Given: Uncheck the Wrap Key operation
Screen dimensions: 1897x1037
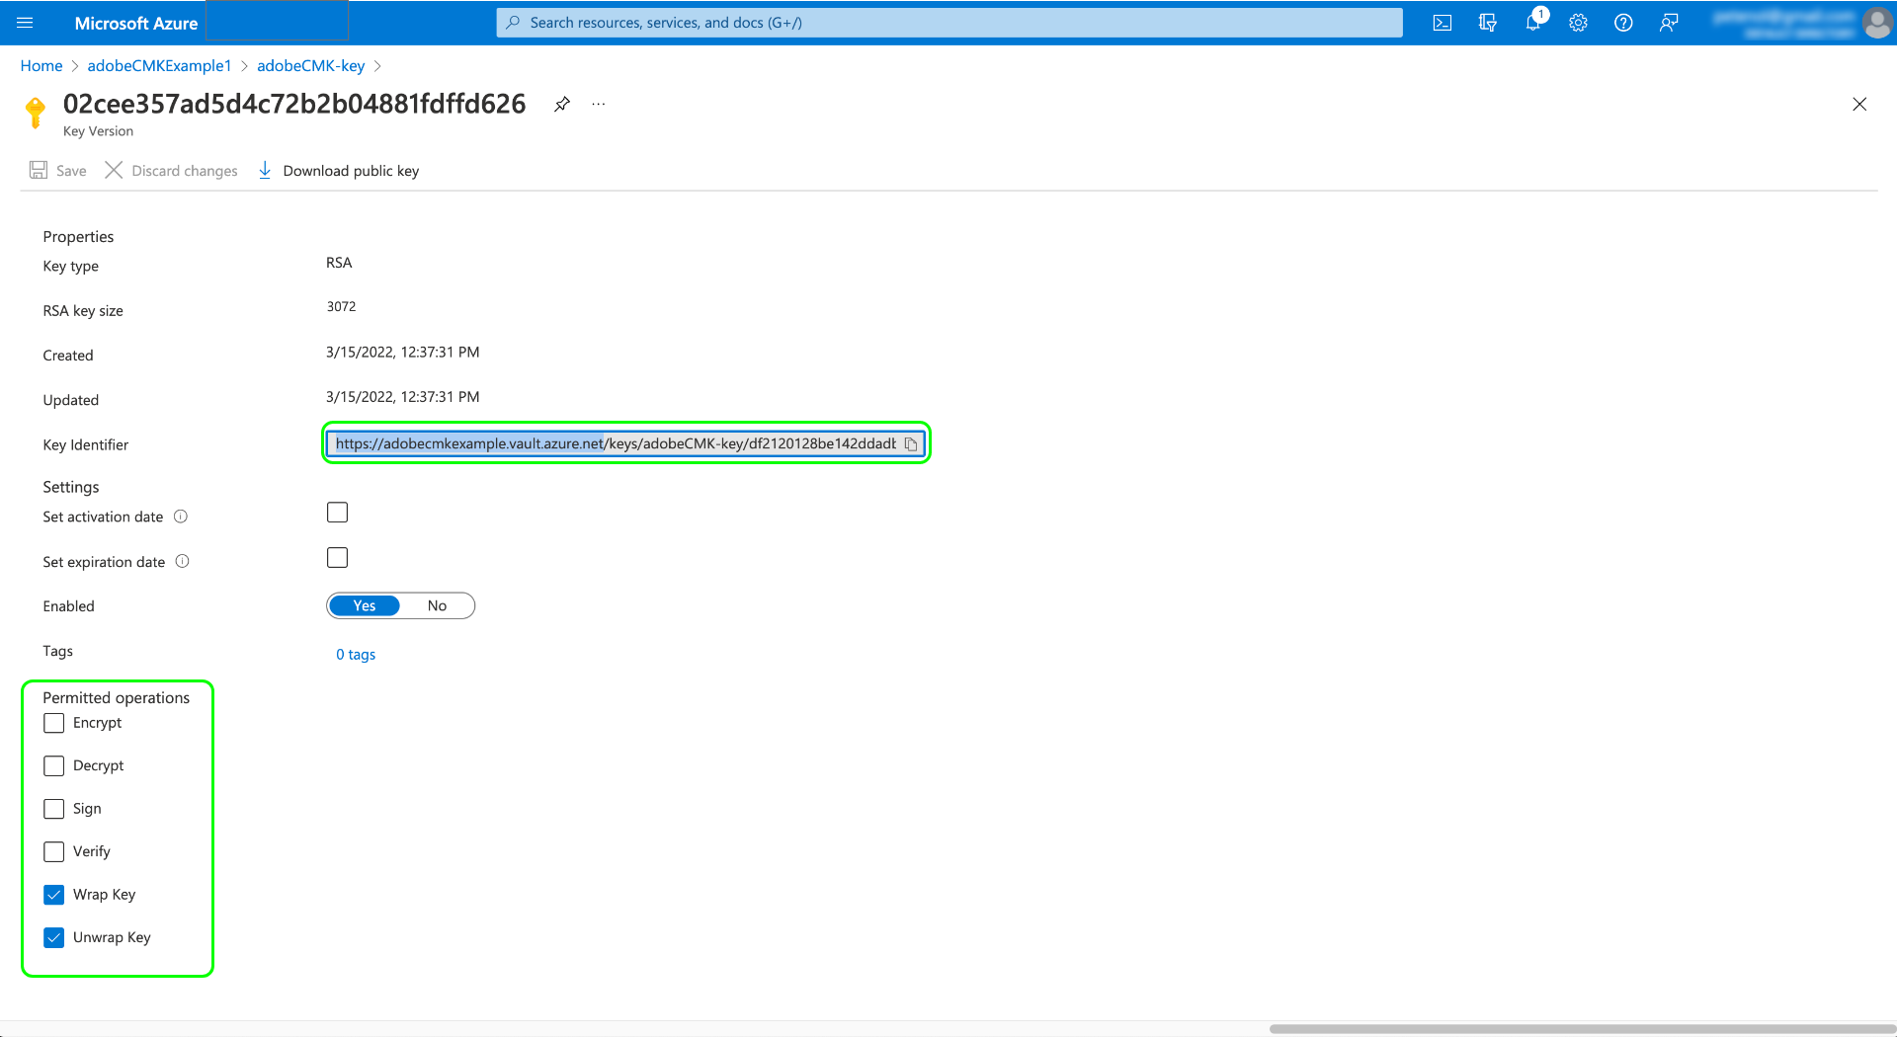Looking at the screenshot, I should (x=54, y=895).
